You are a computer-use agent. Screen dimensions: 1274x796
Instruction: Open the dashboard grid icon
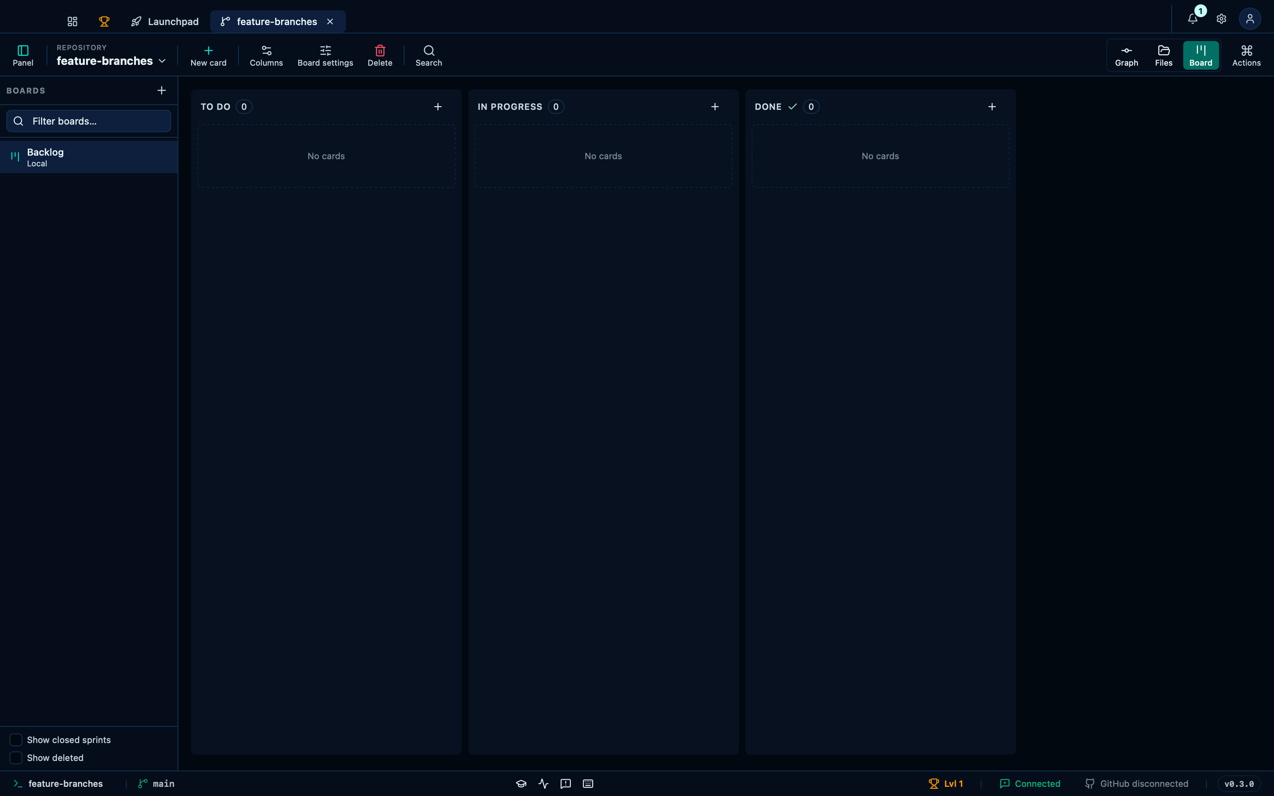coord(72,21)
